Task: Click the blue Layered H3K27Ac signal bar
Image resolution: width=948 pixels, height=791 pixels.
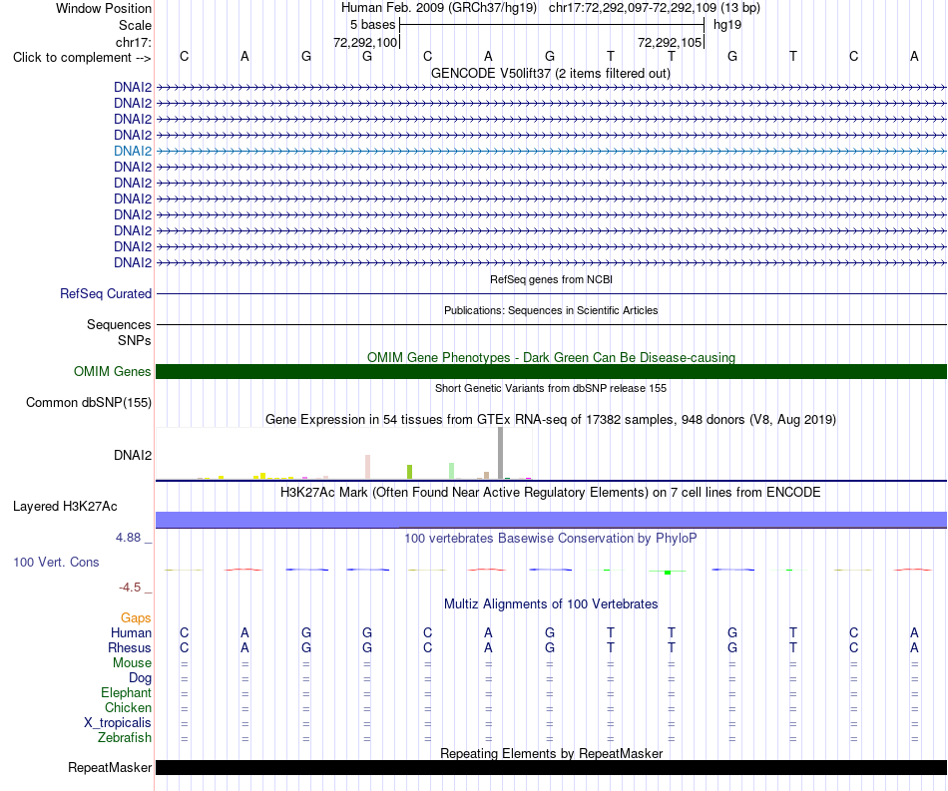Action: click(x=551, y=520)
